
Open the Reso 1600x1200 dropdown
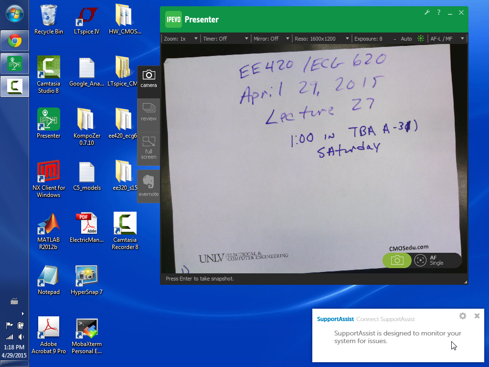point(321,39)
